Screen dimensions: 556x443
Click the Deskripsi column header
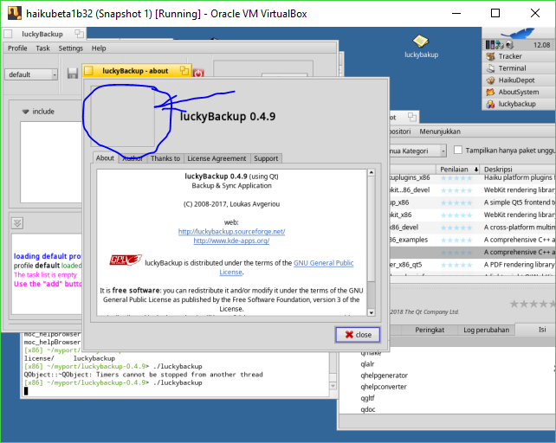pos(518,169)
